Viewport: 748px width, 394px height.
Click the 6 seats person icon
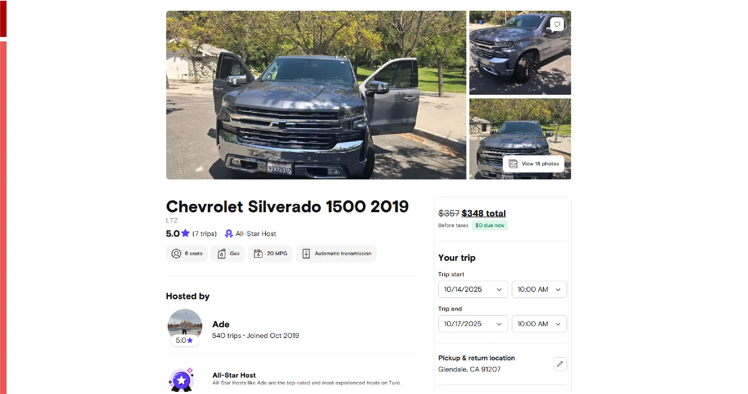[176, 253]
